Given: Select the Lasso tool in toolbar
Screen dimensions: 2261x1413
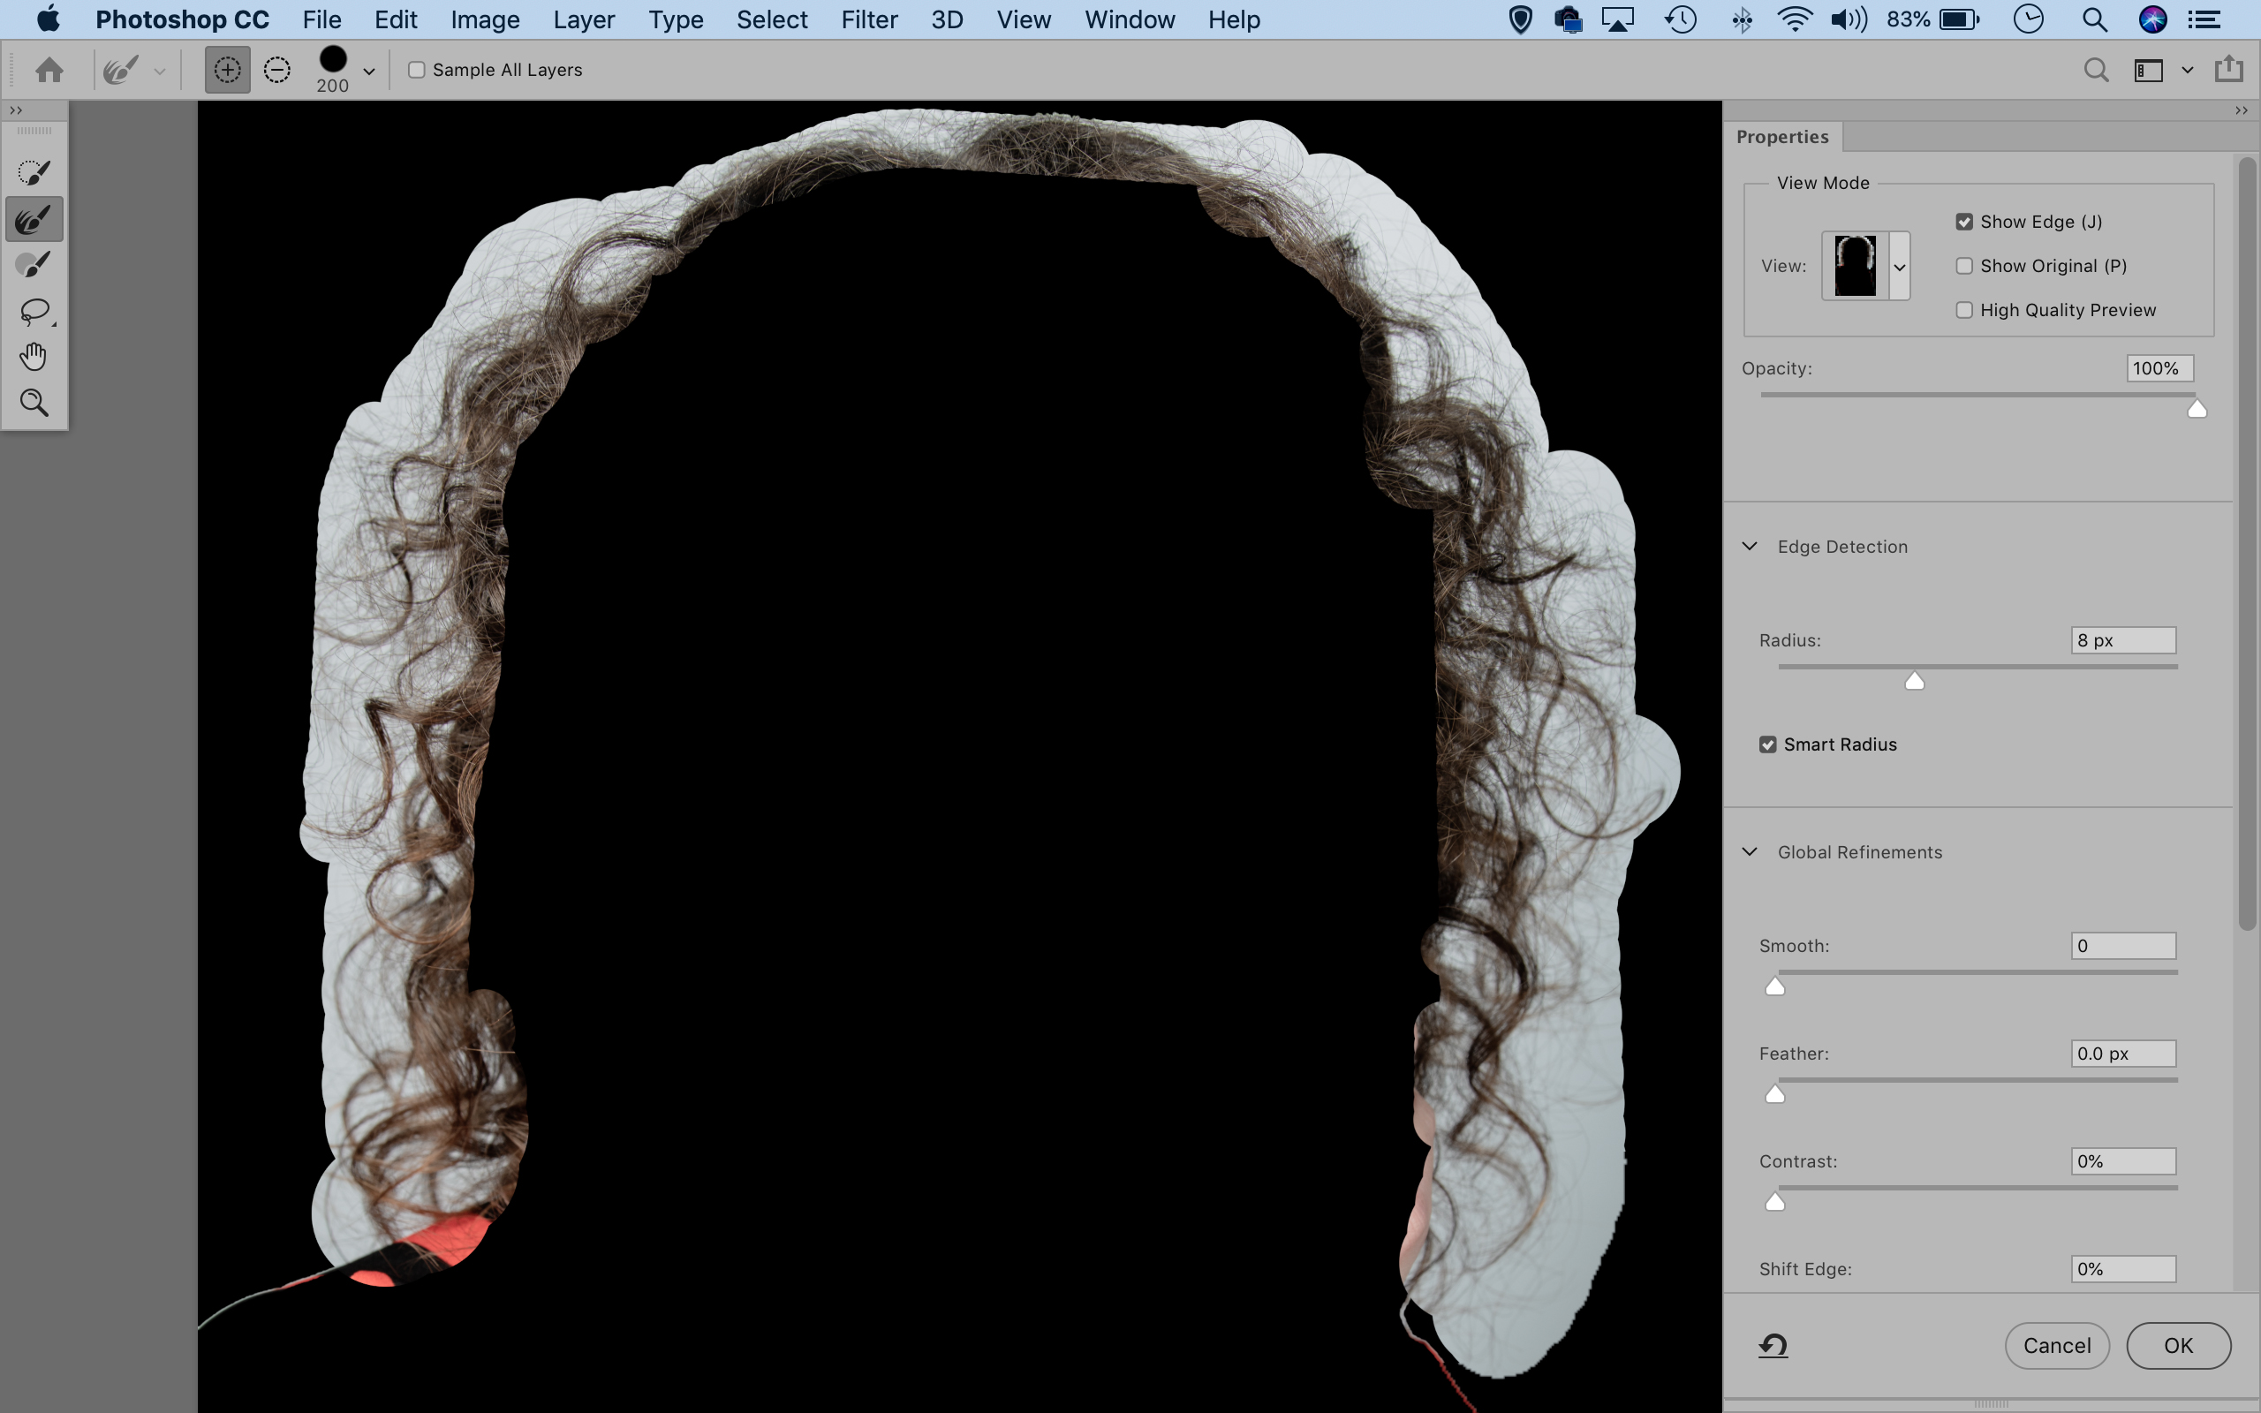Looking at the screenshot, I should click(34, 309).
